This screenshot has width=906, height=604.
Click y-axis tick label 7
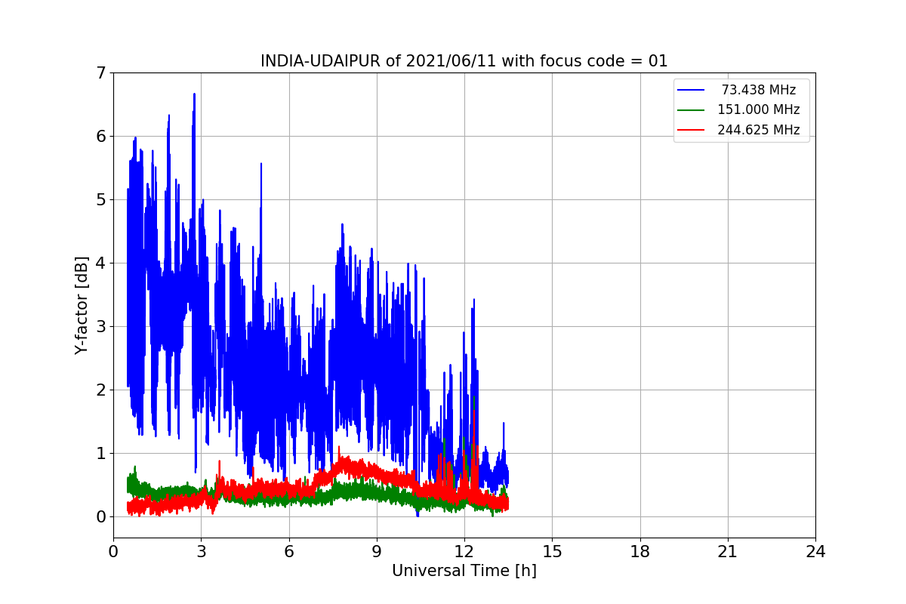tap(100, 73)
